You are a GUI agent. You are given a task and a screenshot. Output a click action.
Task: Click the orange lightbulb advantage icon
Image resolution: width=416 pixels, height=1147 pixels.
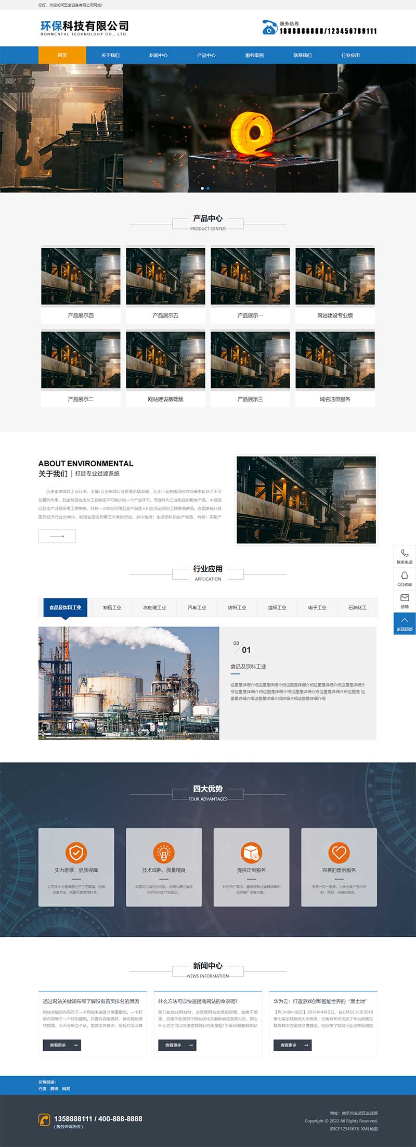pos(164,852)
